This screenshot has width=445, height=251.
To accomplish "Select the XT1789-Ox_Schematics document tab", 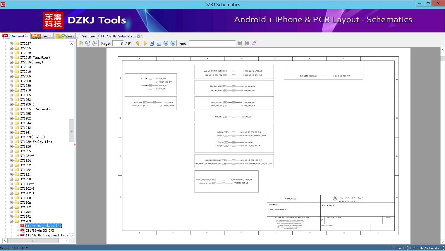I will coord(118,36).
